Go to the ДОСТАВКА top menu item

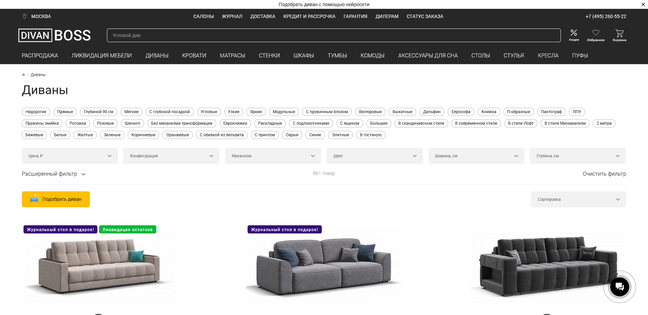point(263,16)
